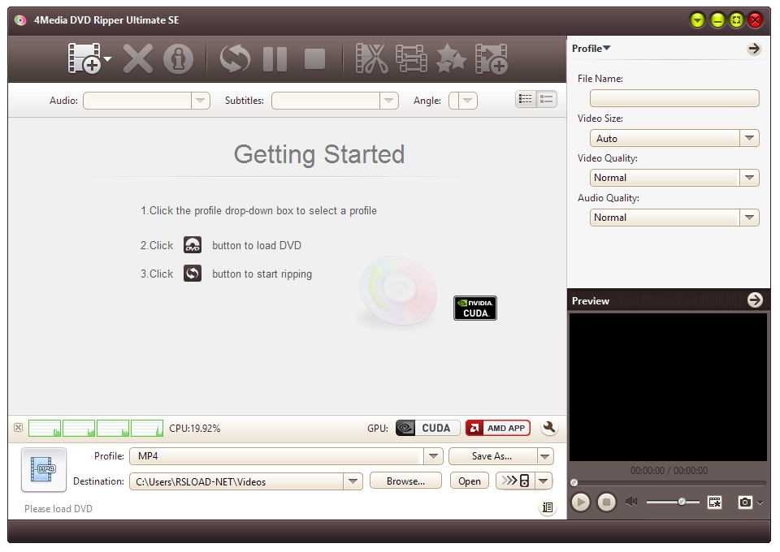The width and height of the screenshot is (780, 552).
Task: Click the Preview panel arrow icon
Action: click(x=755, y=300)
